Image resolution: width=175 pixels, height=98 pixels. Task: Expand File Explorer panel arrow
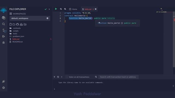pos(49,9)
